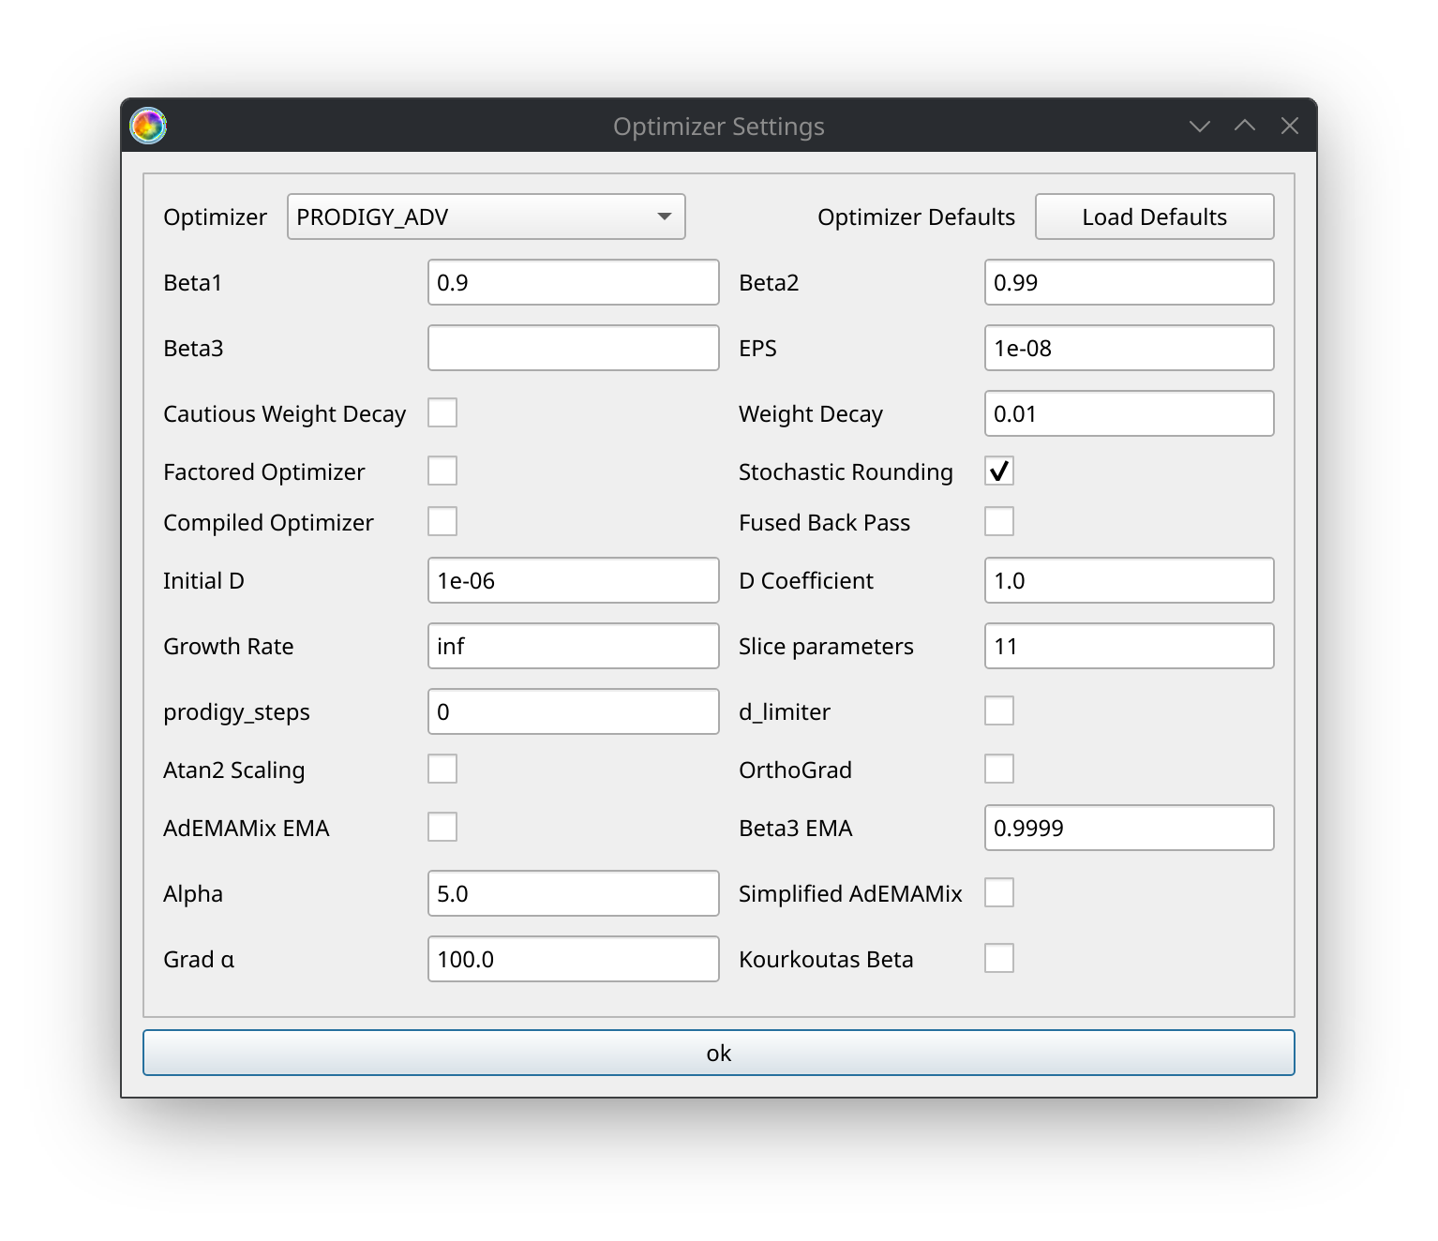
Task: Focus the Initial D input field
Action: pos(574,580)
